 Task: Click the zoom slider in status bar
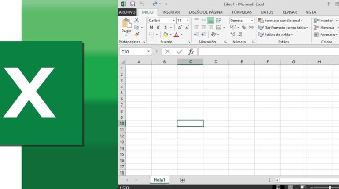(329, 187)
